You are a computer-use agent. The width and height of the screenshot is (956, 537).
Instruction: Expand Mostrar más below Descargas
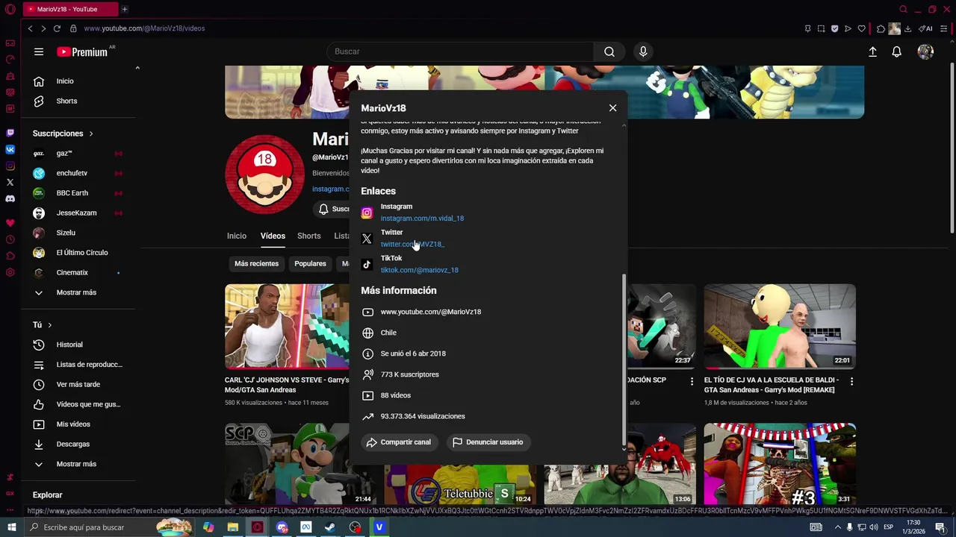point(76,464)
